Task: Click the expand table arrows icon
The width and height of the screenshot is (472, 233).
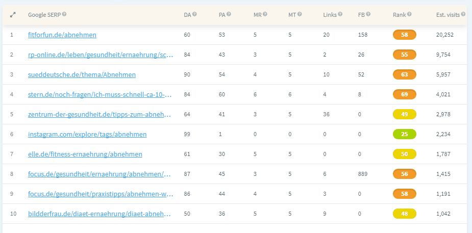Action: click(x=13, y=14)
